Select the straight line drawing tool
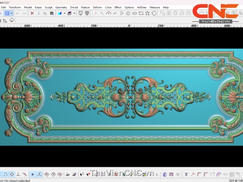This screenshot has height=182, width=243. coord(102,13)
